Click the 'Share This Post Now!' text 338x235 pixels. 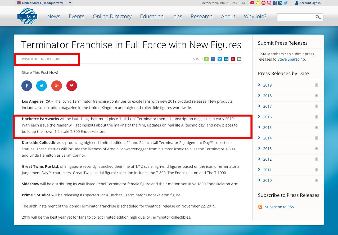click(40, 73)
